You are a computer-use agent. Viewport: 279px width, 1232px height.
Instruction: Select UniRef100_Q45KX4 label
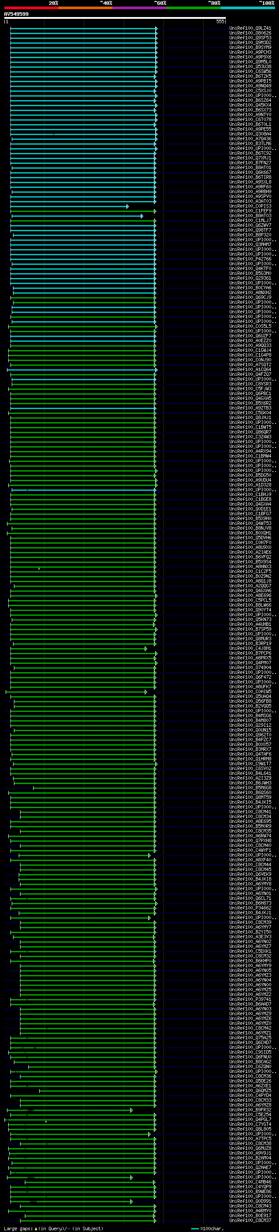pyautogui.click(x=250, y=105)
